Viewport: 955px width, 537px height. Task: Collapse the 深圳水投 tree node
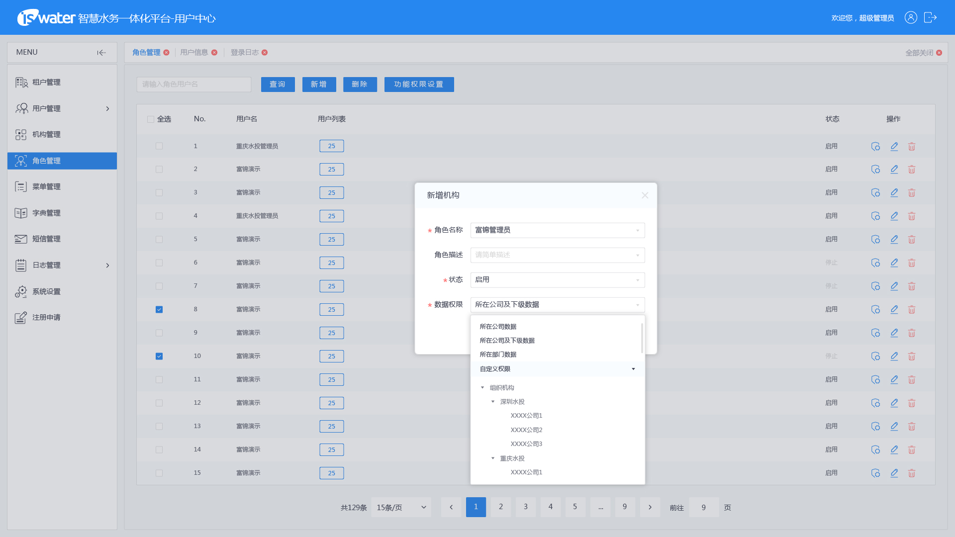(493, 402)
